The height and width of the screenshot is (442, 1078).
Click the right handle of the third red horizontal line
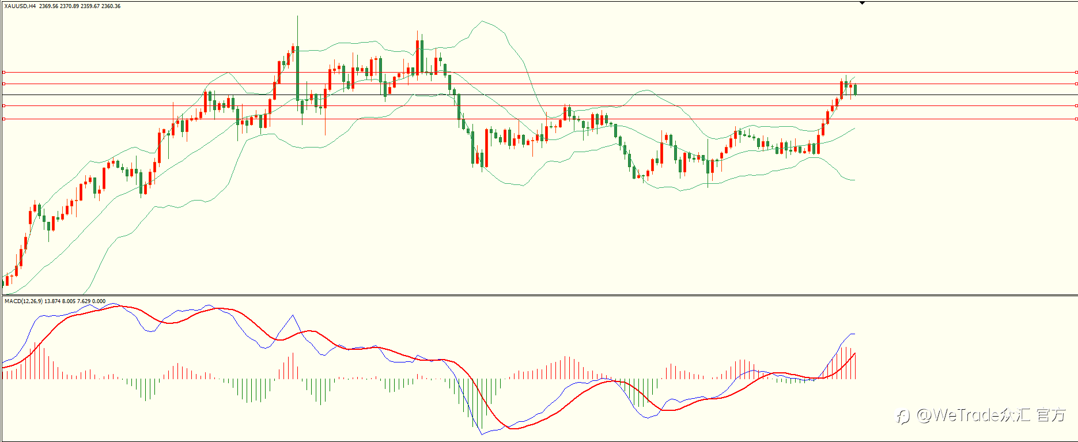click(1076, 105)
